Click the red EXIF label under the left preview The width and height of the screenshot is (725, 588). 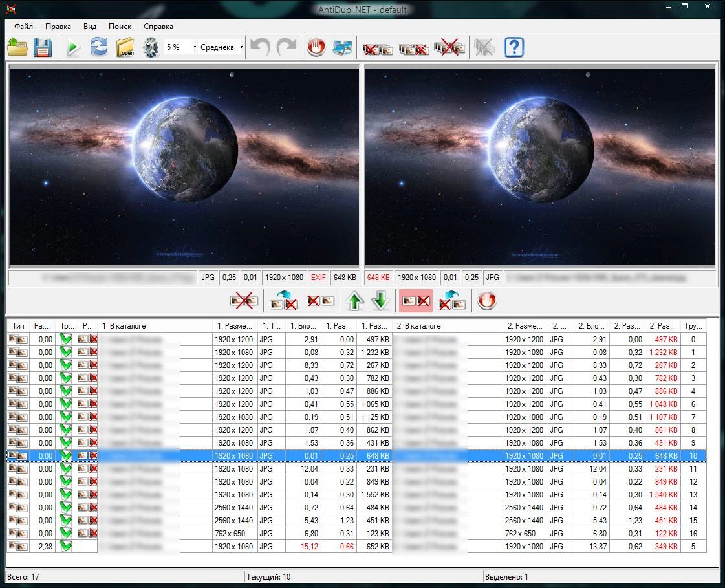318,277
